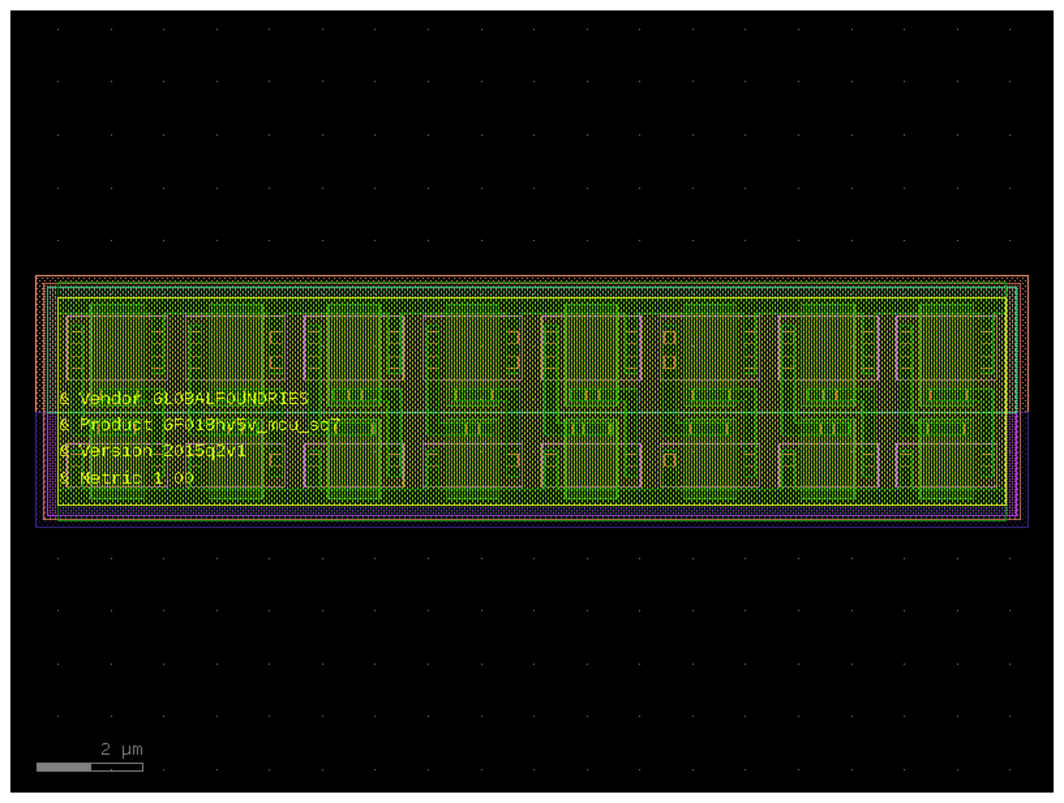Click the "2 µm" scale bar label
The image size is (1064, 803).
[122, 749]
